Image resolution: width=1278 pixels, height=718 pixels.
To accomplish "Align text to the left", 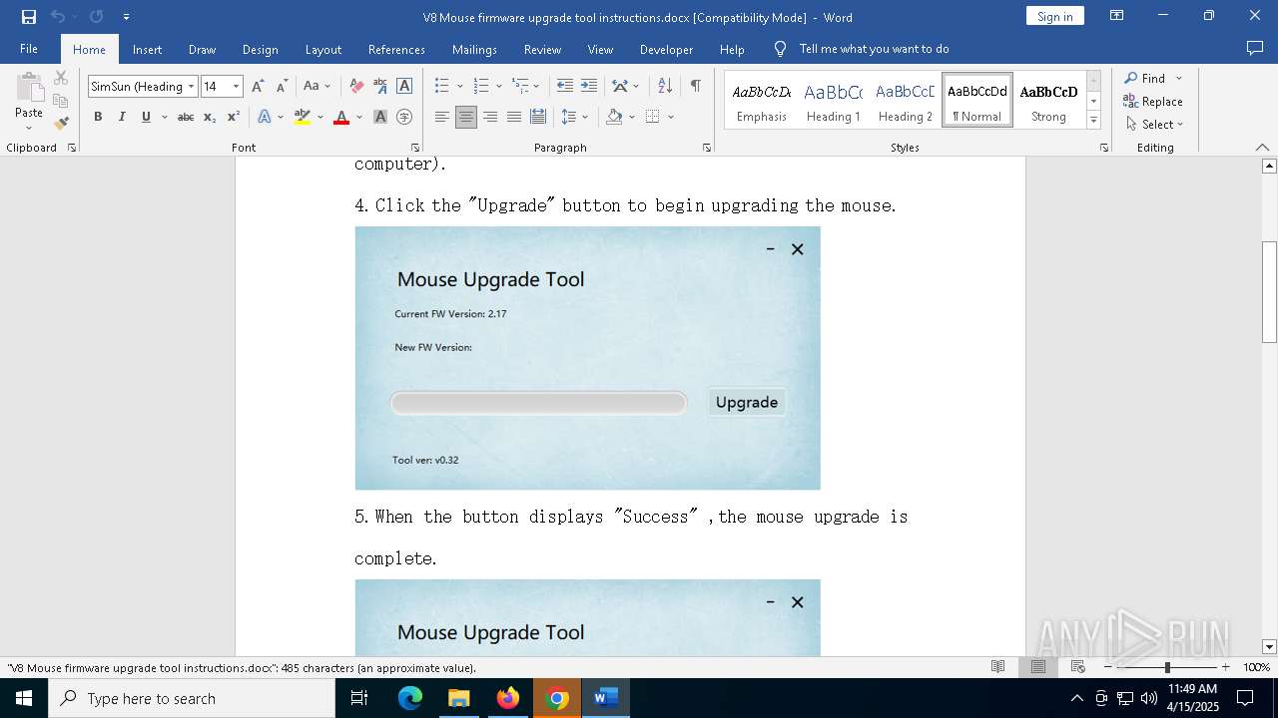I will (442, 117).
